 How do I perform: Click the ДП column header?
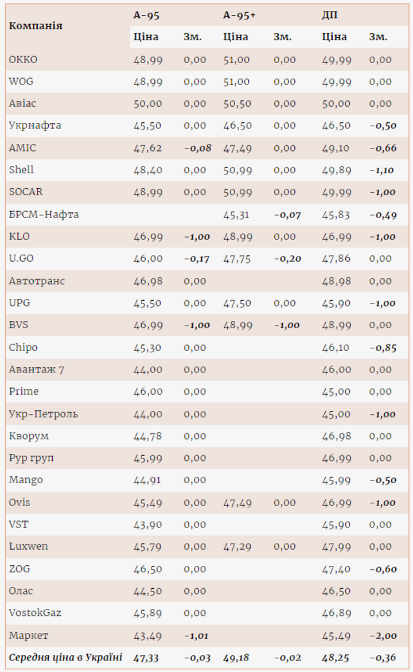pos(330,15)
